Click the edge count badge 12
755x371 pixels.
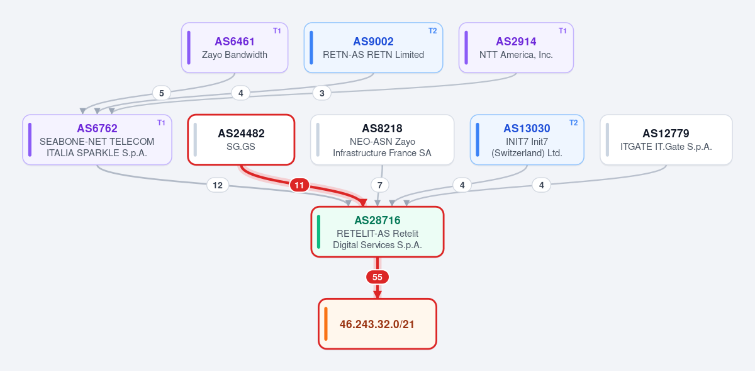(218, 185)
